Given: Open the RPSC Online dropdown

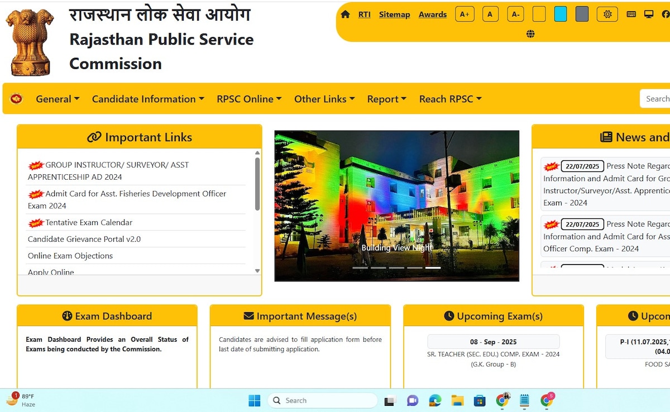Looking at the screenshot, I should [249, 99].
